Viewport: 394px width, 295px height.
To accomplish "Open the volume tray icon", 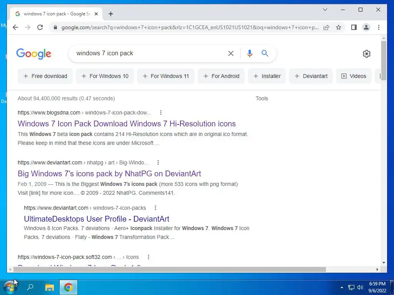I will tap(360, 287).
